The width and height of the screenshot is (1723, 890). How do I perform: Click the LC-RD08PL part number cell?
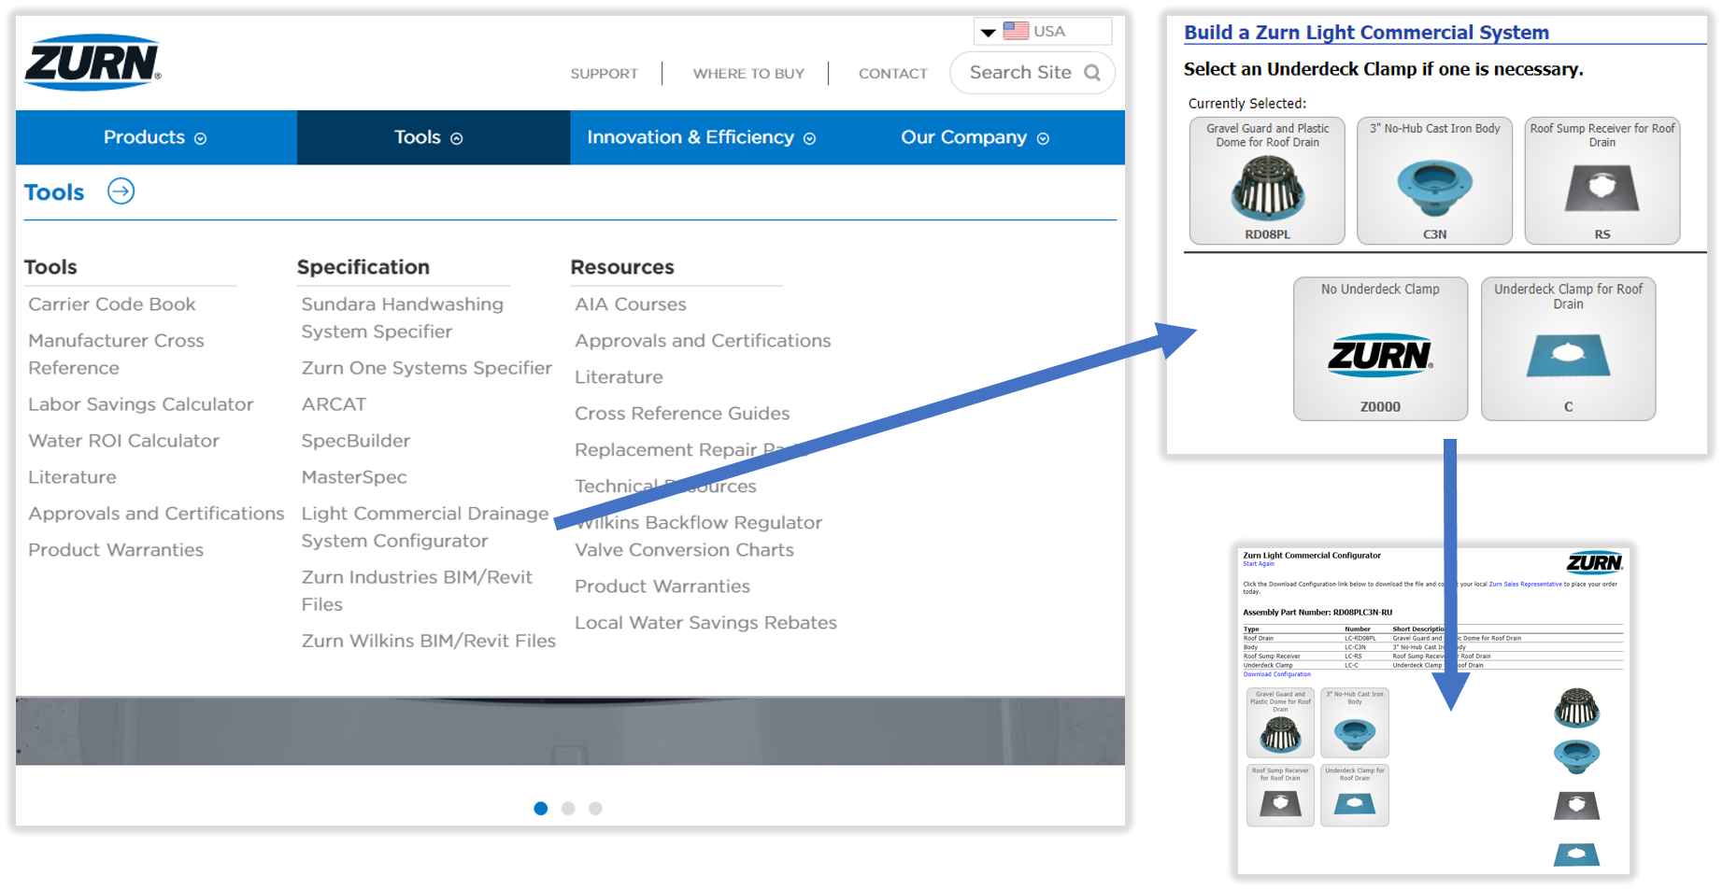[x=1360, y=638]
